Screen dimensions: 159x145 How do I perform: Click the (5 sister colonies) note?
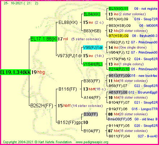[x=86, y=39]
